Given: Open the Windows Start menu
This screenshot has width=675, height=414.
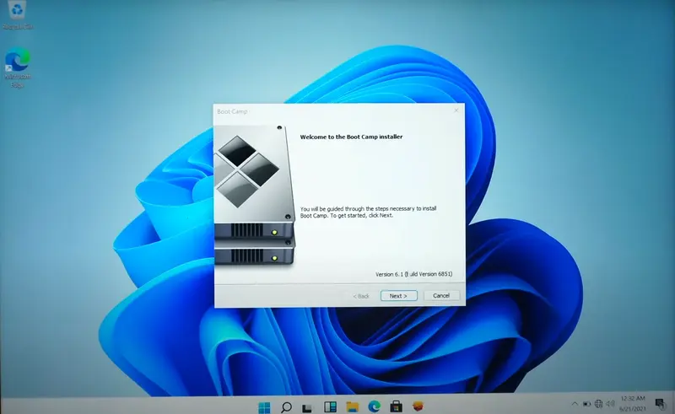Looking at the screenshot, I should (264, 406).
